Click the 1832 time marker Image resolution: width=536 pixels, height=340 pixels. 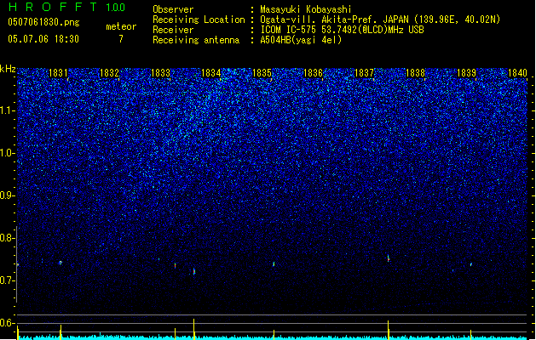109,73
